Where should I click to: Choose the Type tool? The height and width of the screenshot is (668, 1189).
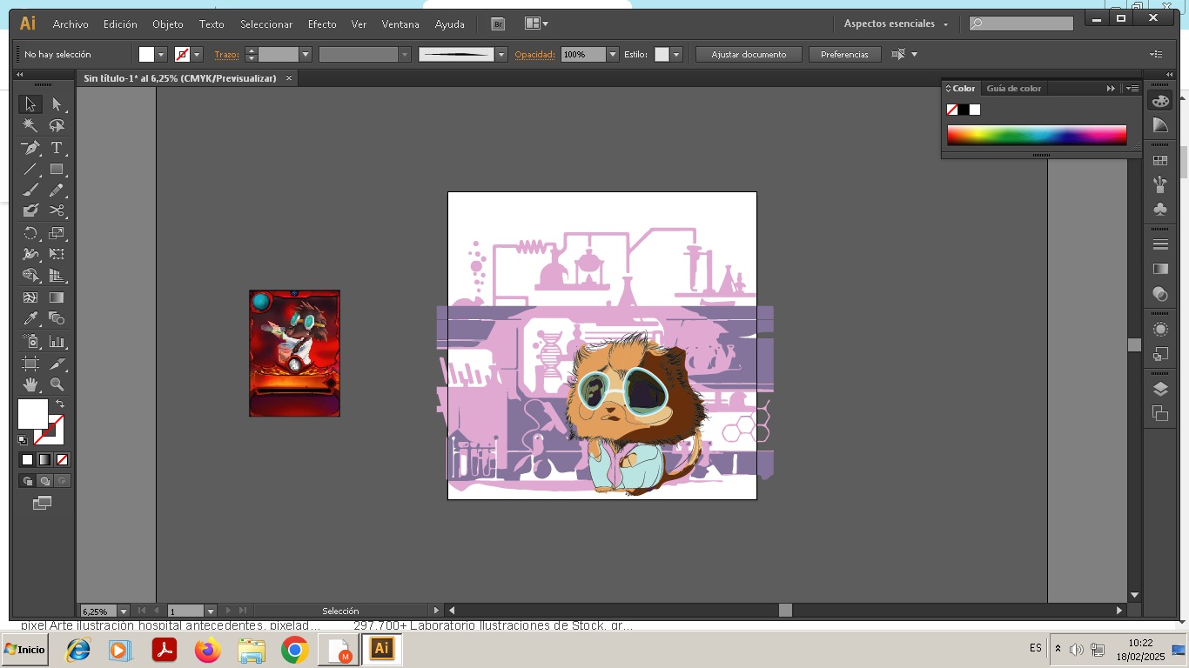click(x=57, y=148)
